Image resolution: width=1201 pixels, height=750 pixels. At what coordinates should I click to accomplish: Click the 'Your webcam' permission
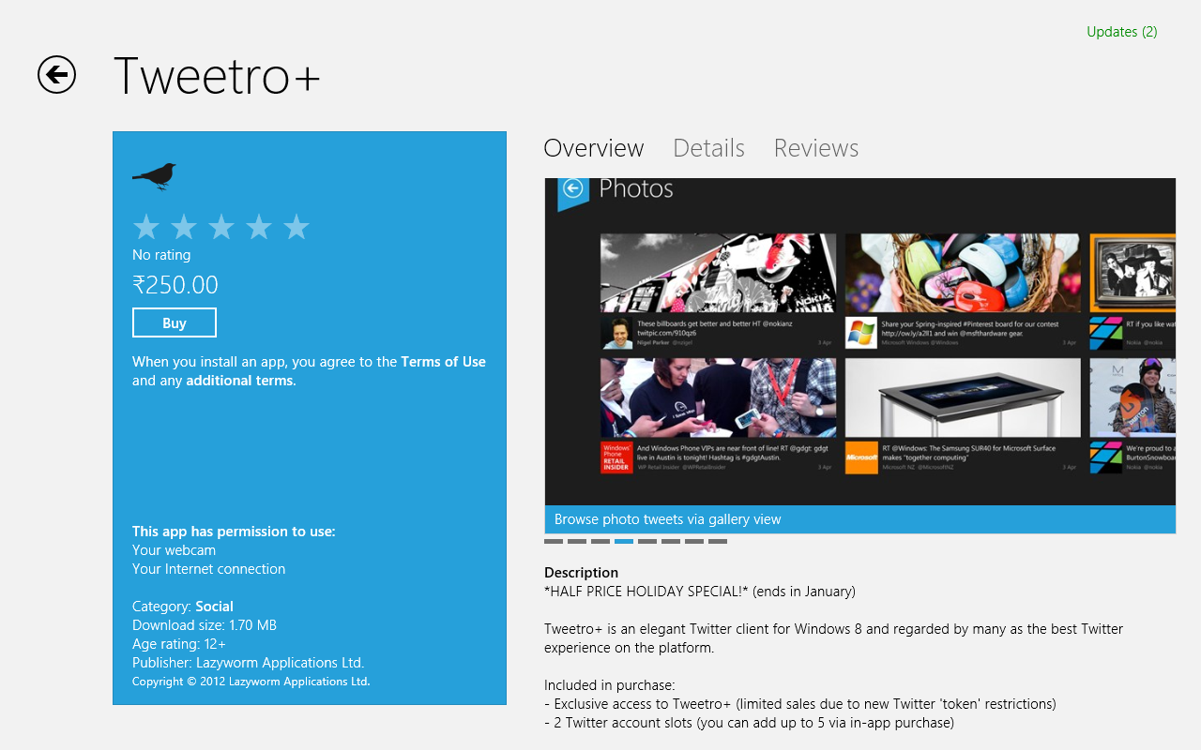[174, 550]
